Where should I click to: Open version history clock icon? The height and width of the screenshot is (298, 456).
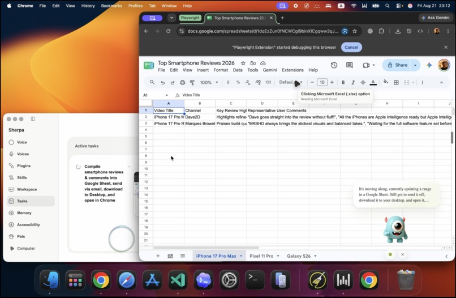[334, 65]
